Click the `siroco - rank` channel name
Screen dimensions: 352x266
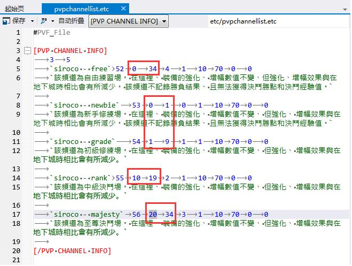point(81,178)
